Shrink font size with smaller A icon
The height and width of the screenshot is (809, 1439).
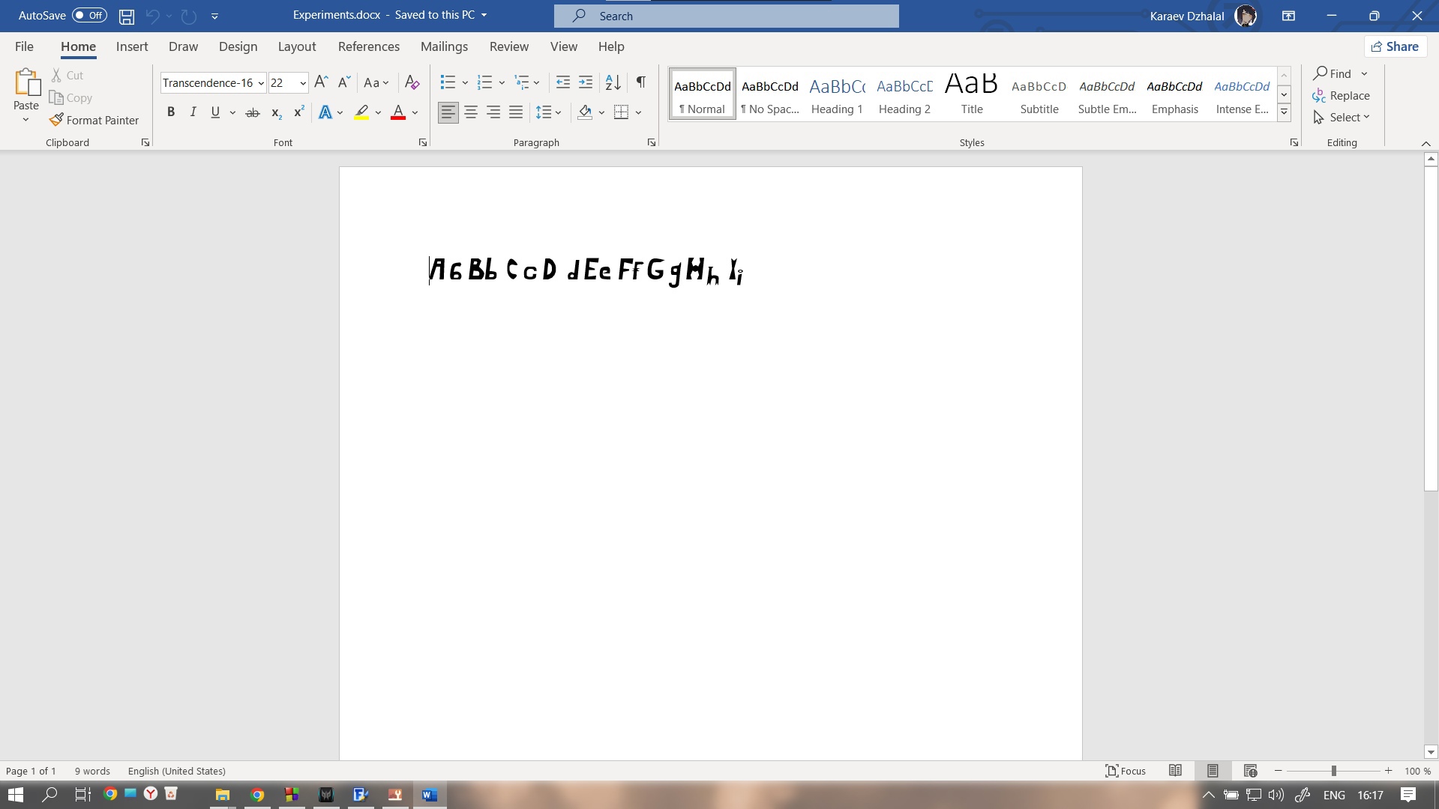pyautogui.click(x=344, y=82)
